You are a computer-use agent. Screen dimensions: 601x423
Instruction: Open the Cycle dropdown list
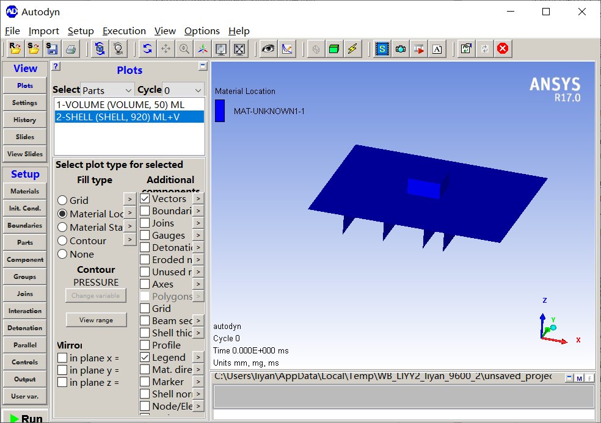184,89
